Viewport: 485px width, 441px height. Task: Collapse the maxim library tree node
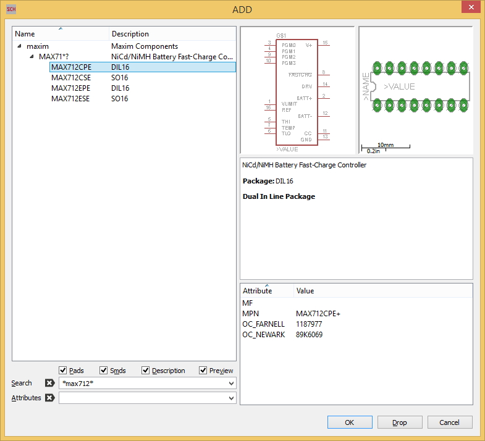click(20, 46)
